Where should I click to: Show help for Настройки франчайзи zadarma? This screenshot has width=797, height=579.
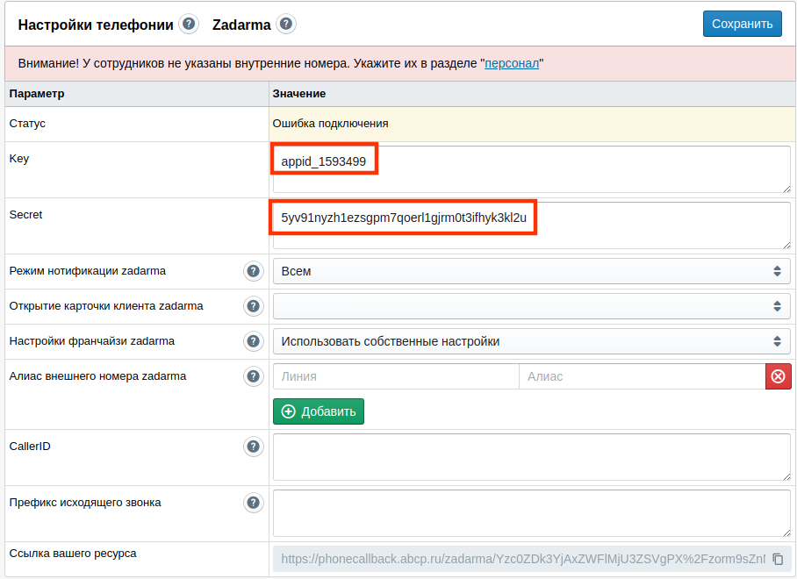point(253,341)
